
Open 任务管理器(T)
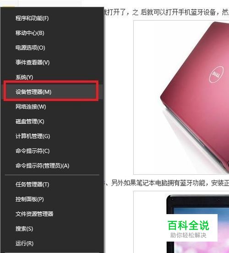52,184
